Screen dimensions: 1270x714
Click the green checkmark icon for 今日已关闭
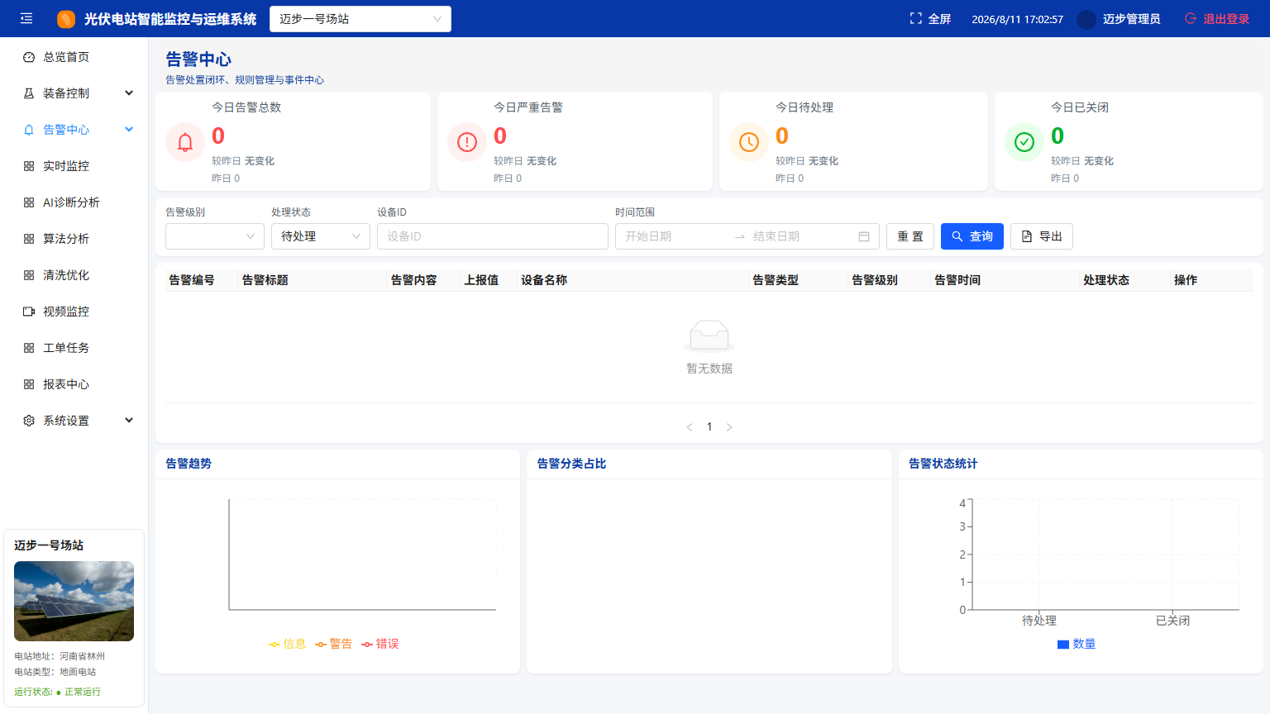(x=1024, y=142)
